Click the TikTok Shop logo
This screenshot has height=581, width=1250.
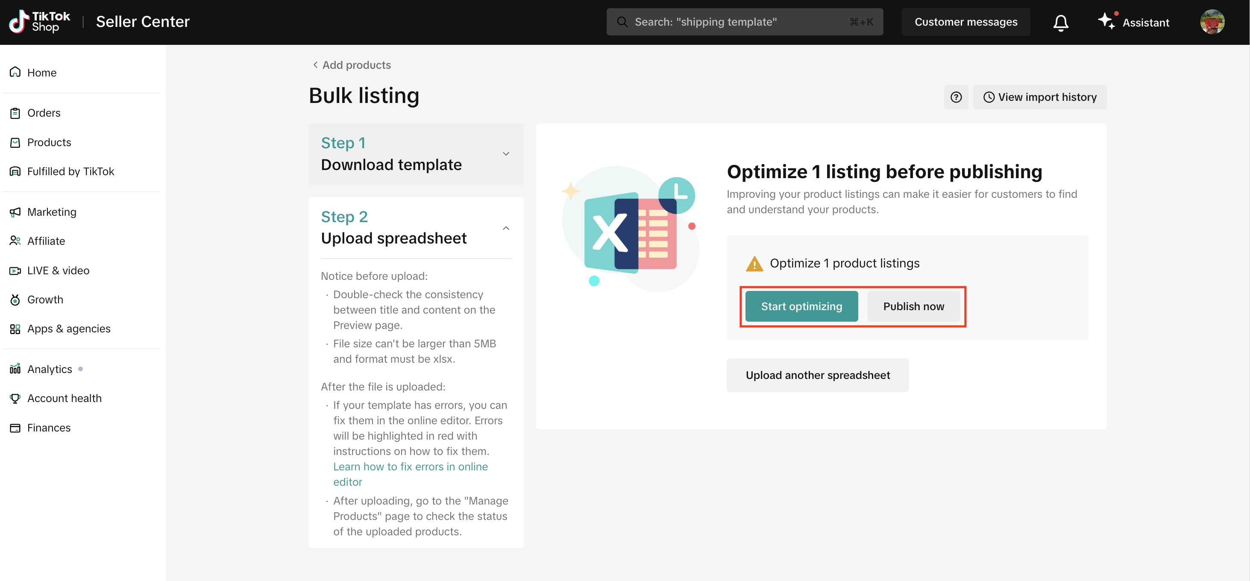coord(40,22)
